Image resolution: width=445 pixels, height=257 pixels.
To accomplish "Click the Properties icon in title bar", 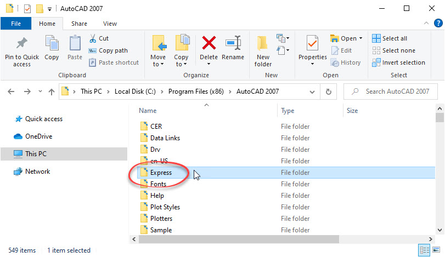I will 27,9.
